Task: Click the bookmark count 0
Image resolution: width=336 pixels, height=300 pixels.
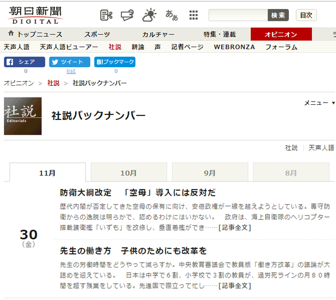Action: 116,71
